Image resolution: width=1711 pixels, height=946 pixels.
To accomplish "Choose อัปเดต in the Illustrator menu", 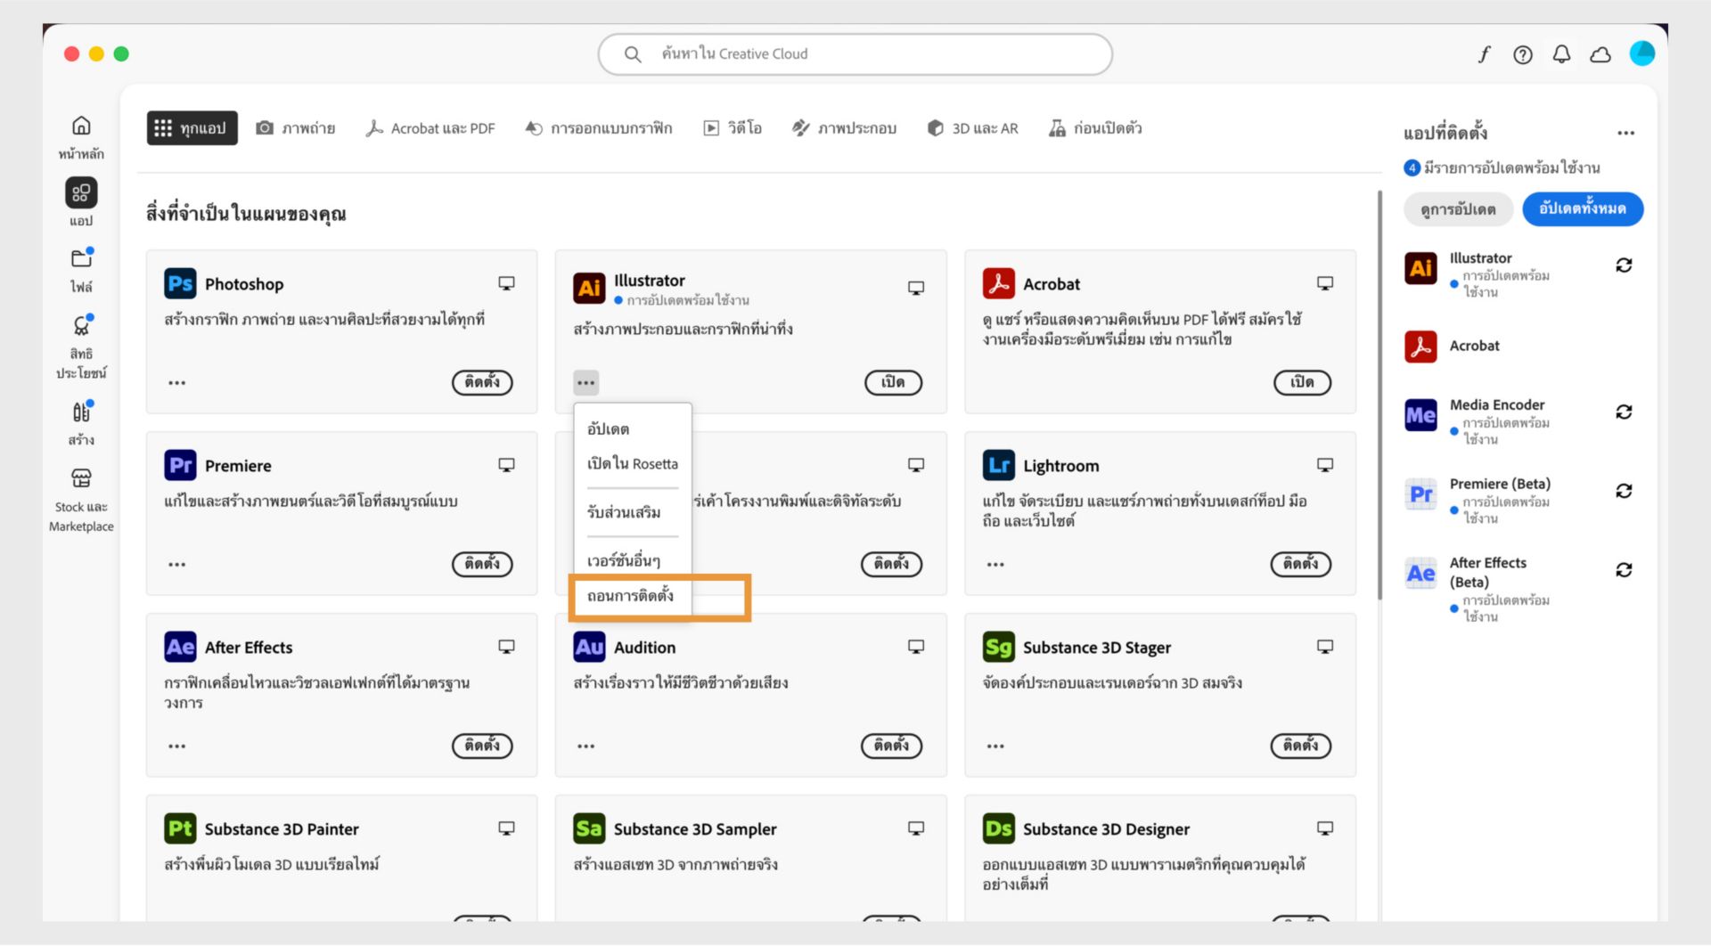I will pos(633,429).
